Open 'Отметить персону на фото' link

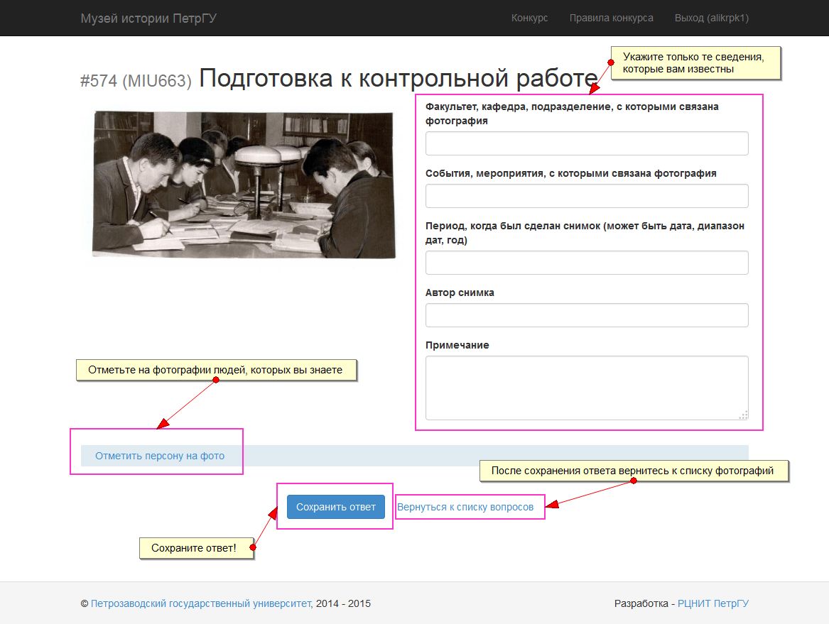click(160, 456)
